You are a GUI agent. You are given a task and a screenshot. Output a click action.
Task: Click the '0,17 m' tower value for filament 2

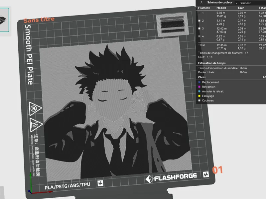click(242, 21)
